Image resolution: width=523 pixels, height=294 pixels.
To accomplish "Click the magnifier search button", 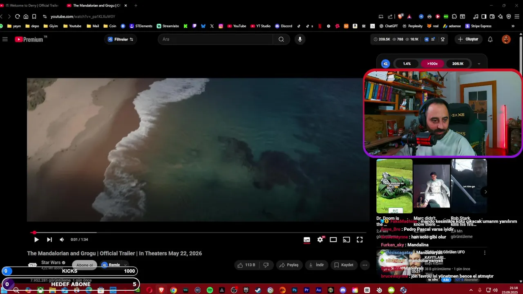I will pos(281,39).
